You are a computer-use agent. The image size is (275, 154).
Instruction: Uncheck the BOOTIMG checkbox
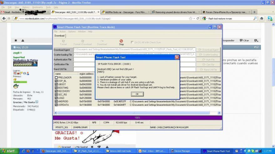pyautogui.click(x=56, y=88)
